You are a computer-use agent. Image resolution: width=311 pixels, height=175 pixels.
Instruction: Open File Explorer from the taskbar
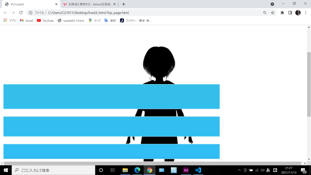(x=125, y=170)
